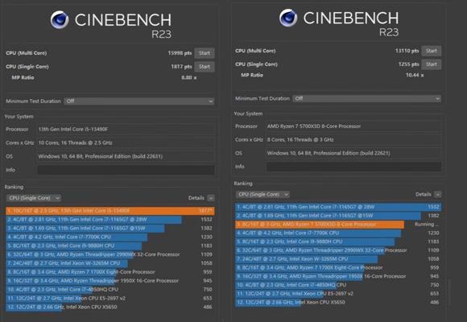Click the 13110 pts multi core score in right window

(407, 51)
